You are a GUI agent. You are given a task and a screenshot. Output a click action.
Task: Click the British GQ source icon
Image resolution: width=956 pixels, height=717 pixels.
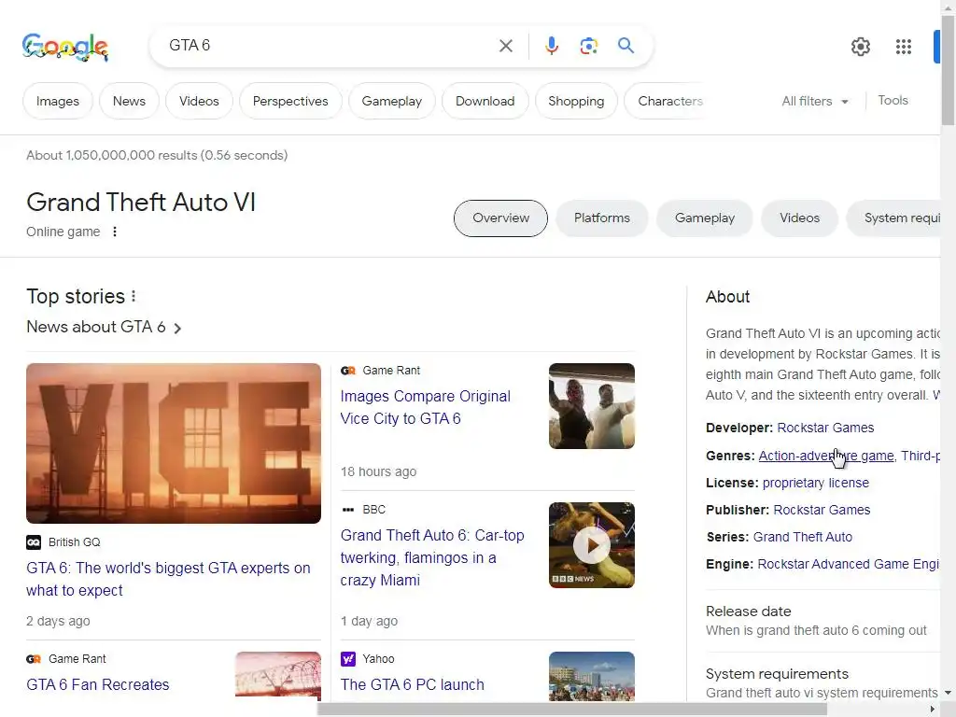coord(34,542)
